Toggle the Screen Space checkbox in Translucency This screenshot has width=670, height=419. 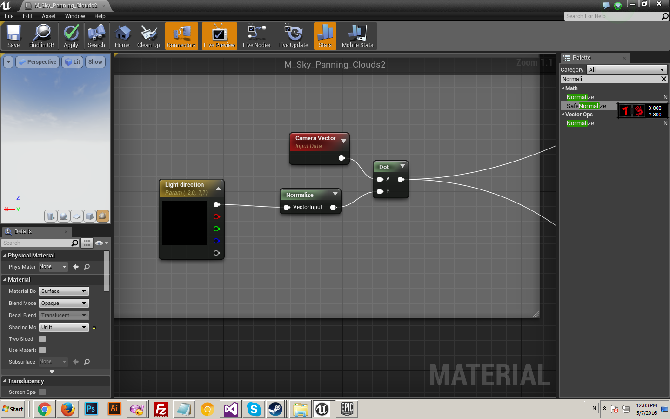tap(42, 392)
